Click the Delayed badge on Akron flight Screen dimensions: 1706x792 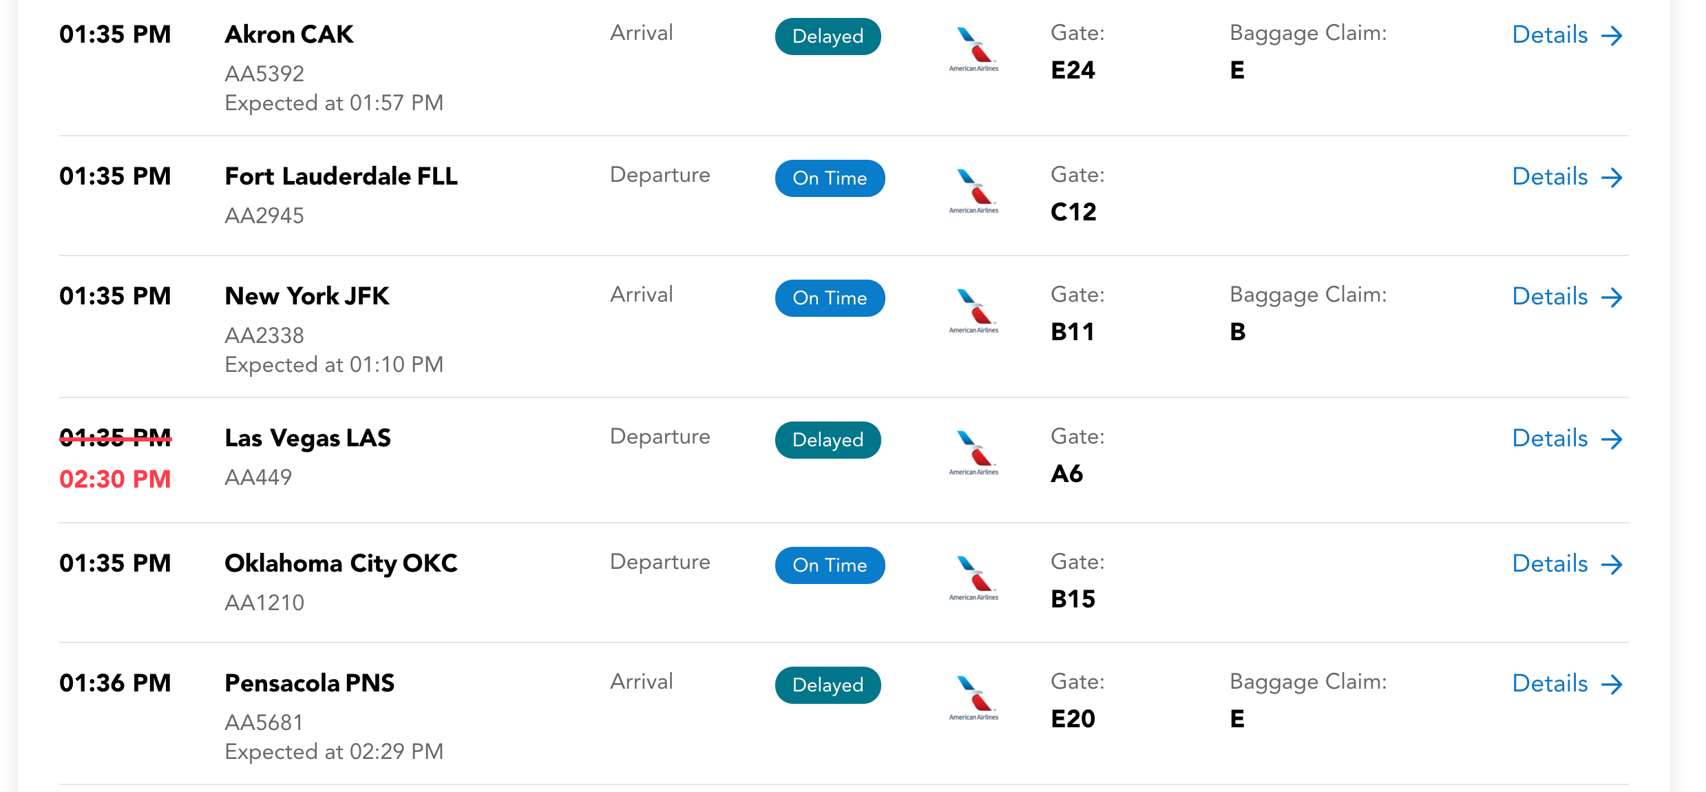(x=828, y=37)
